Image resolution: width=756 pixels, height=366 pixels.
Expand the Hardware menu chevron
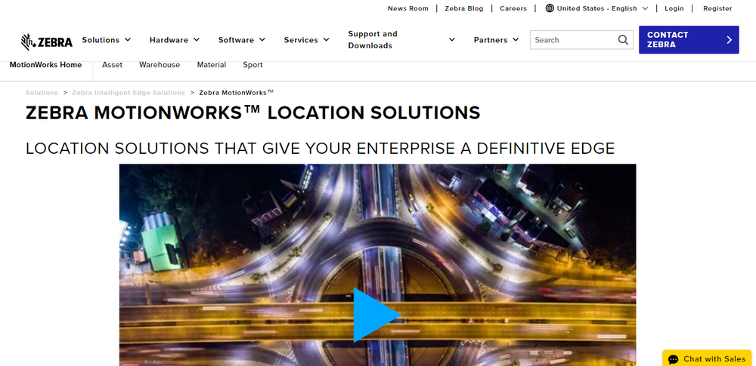pos(197,39)
